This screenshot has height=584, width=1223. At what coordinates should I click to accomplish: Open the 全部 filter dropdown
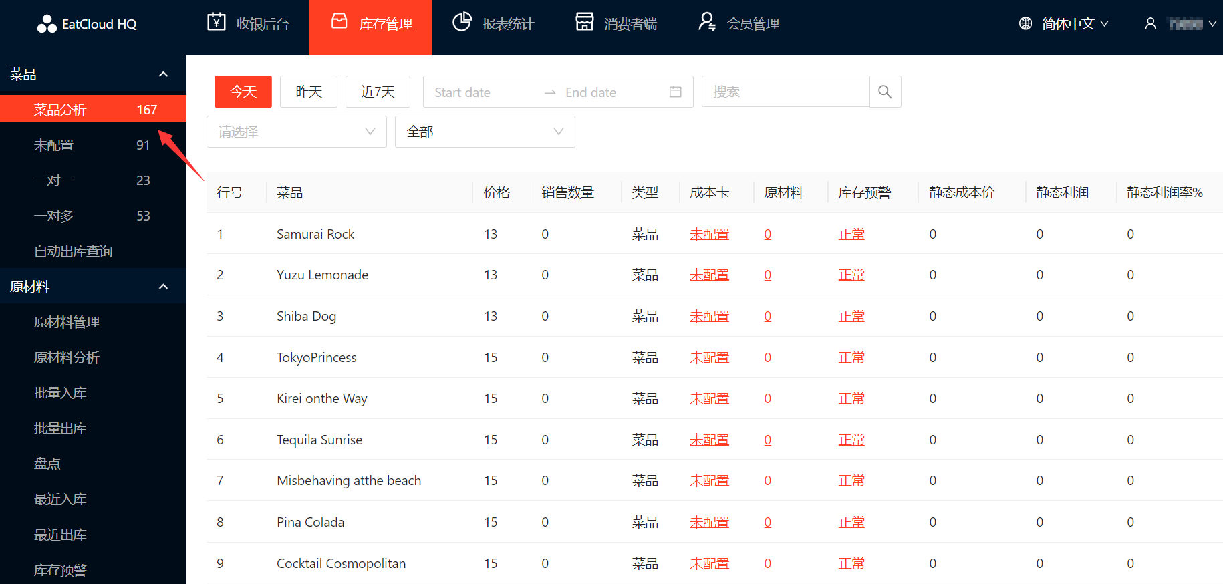(x=485, y=132)
